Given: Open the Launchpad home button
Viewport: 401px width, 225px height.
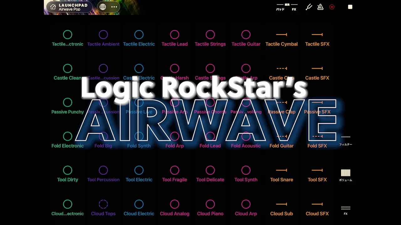Looking at the screenshot, I should pyautogui.click(x=70, y=7).
